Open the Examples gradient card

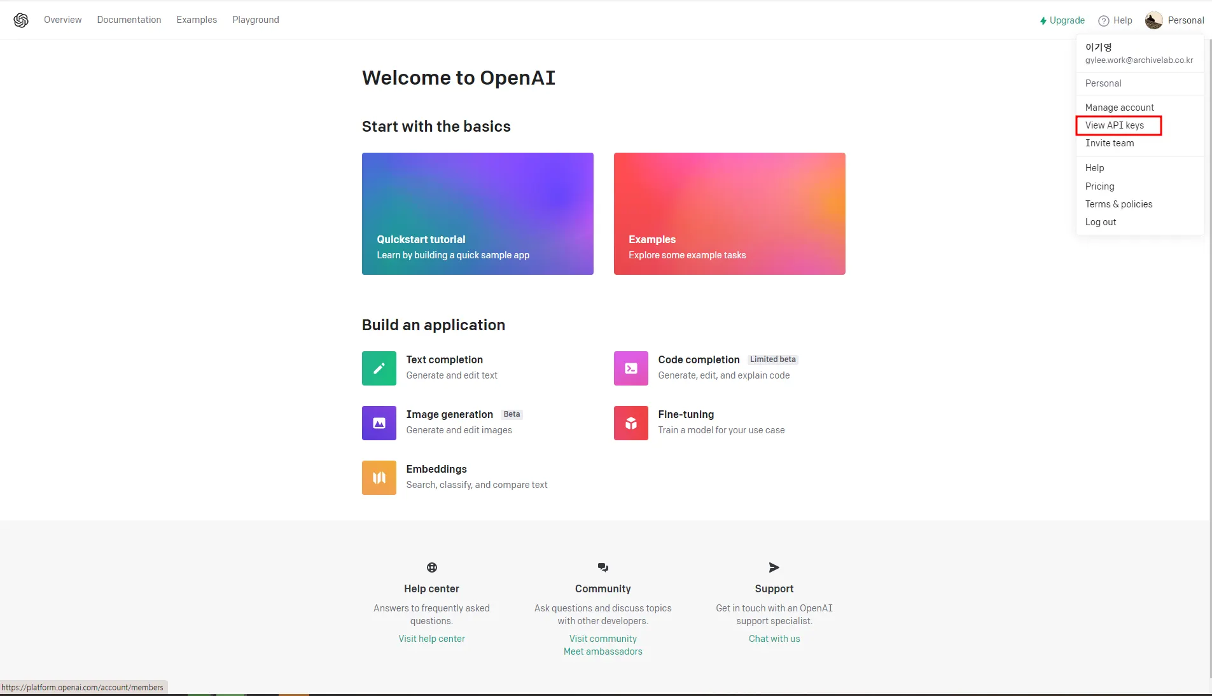(730, 214)
